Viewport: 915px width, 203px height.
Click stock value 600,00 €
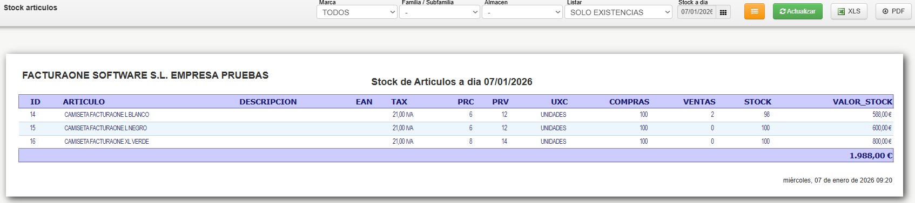[x=882, y=128]
